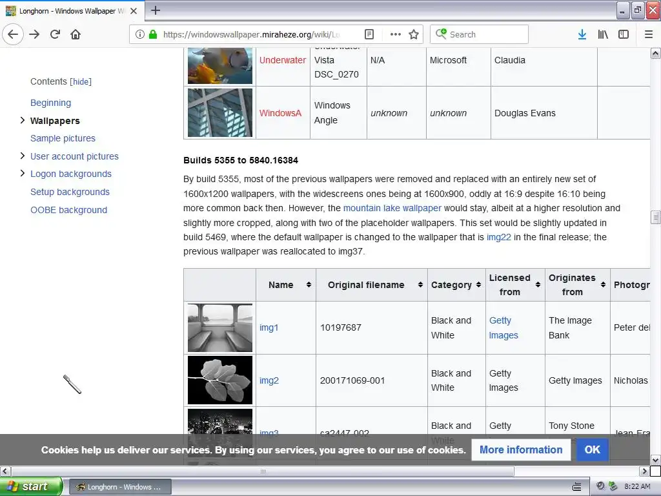Open the downloads panel arrow
The image size is (661, 496).
click(582, 34)
